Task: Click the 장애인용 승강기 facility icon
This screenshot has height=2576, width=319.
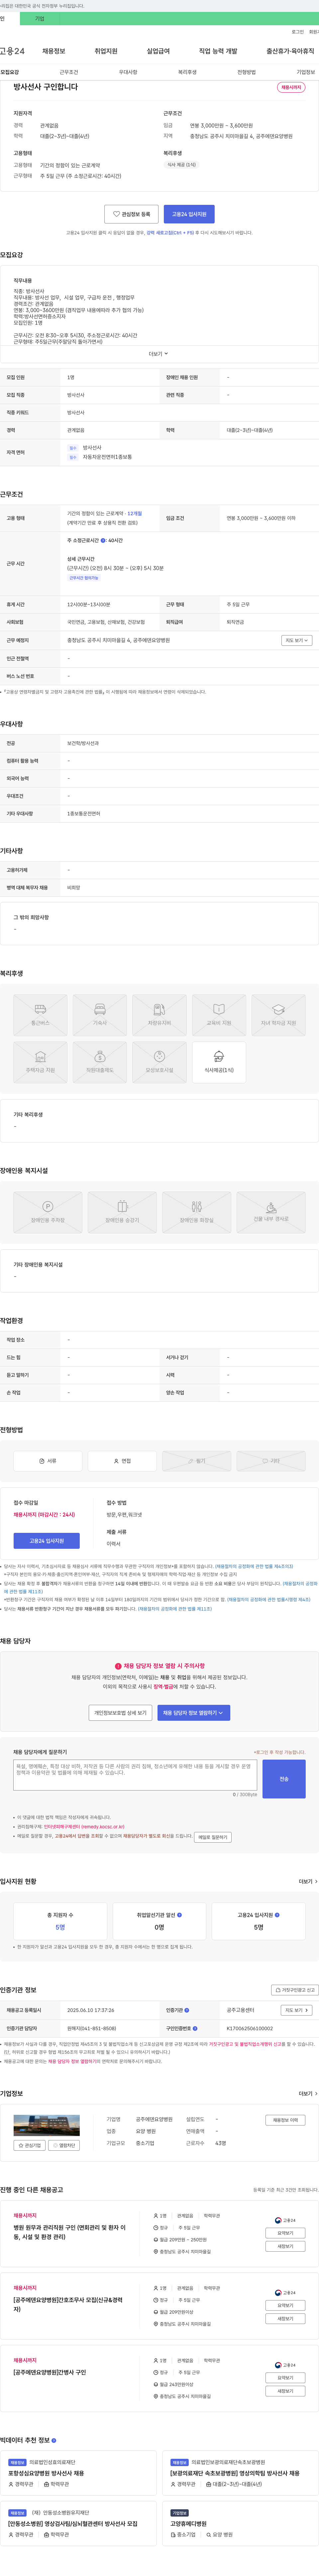Action: [122, 1212]
